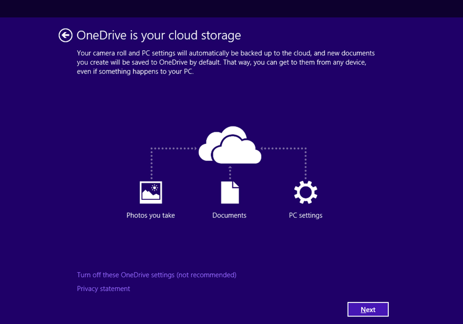
Task: Continue with the Next button
Action: 368,309
